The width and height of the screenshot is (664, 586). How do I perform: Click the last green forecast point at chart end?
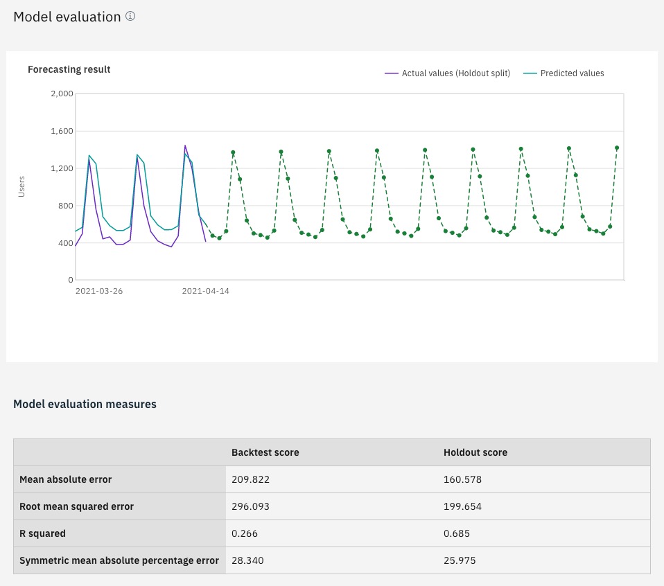(617, 148)
